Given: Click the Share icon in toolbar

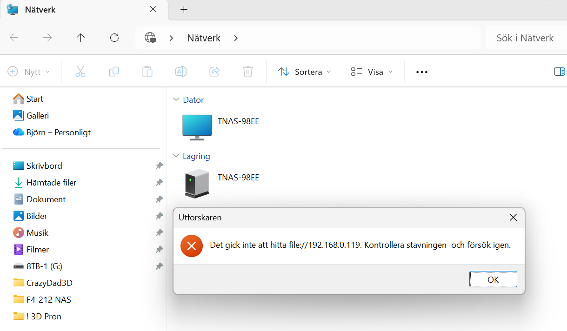Looking at the screenshot, I should pos(214,72).
